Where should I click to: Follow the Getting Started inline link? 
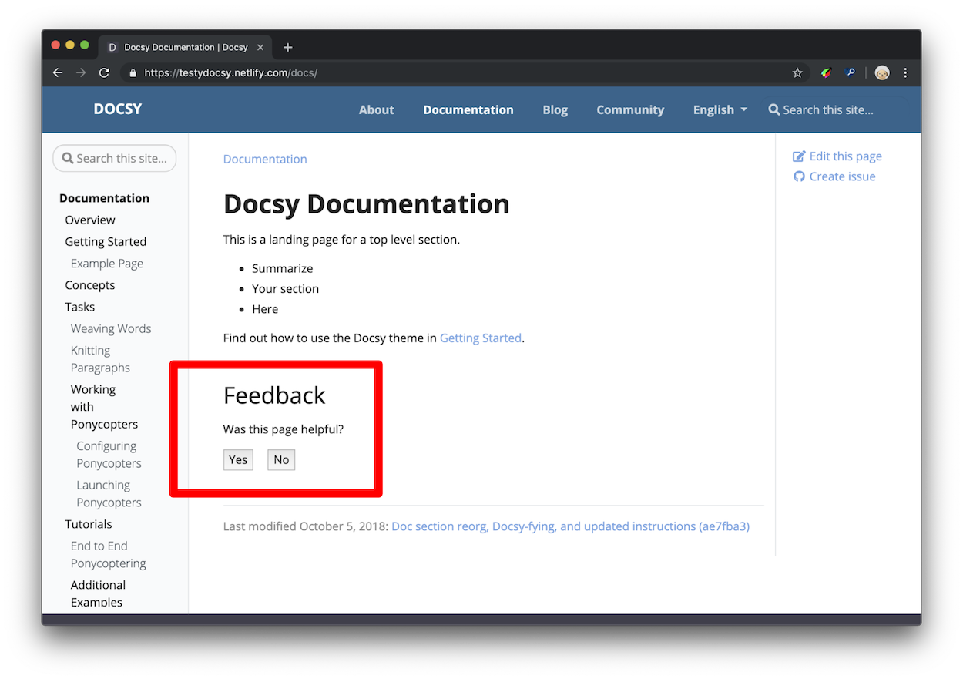[x=480, y=338]
